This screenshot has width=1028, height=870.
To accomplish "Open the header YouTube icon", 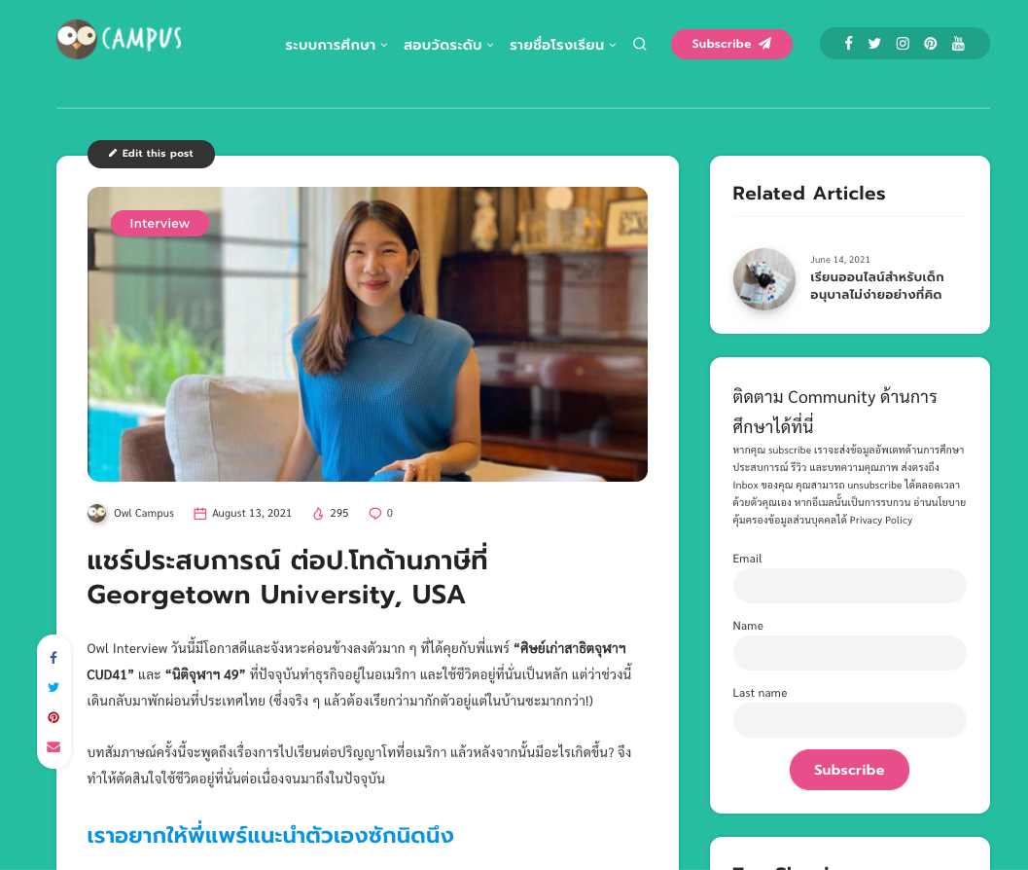I will 958,43.
